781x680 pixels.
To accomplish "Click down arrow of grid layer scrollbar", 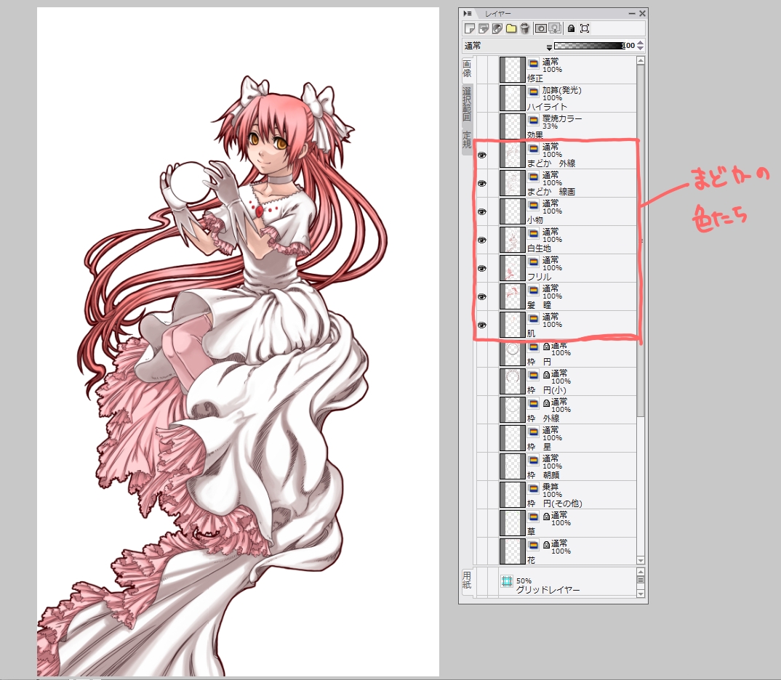I will [641, 594].
